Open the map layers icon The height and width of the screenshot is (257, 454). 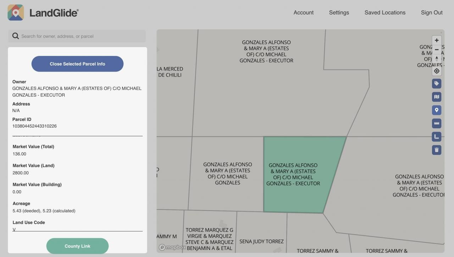(x=437, y=97)
